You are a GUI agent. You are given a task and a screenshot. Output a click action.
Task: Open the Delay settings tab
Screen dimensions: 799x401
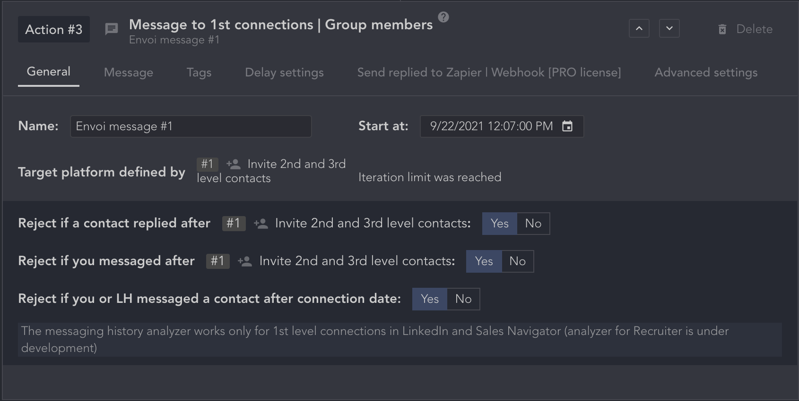(x=284, y=72)
